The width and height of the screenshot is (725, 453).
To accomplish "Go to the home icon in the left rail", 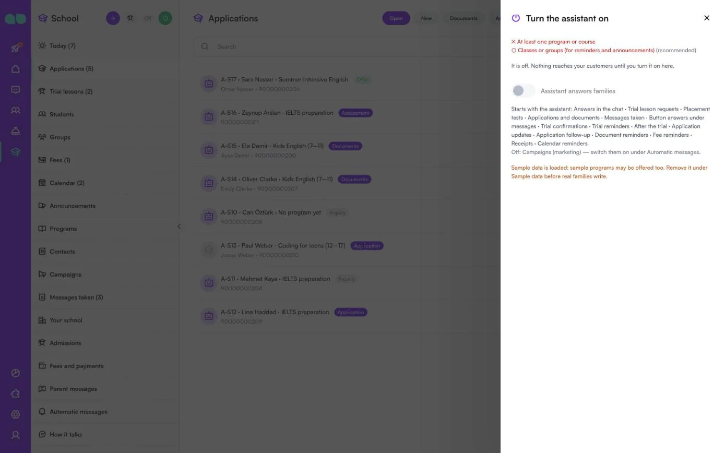I will 16,69.
